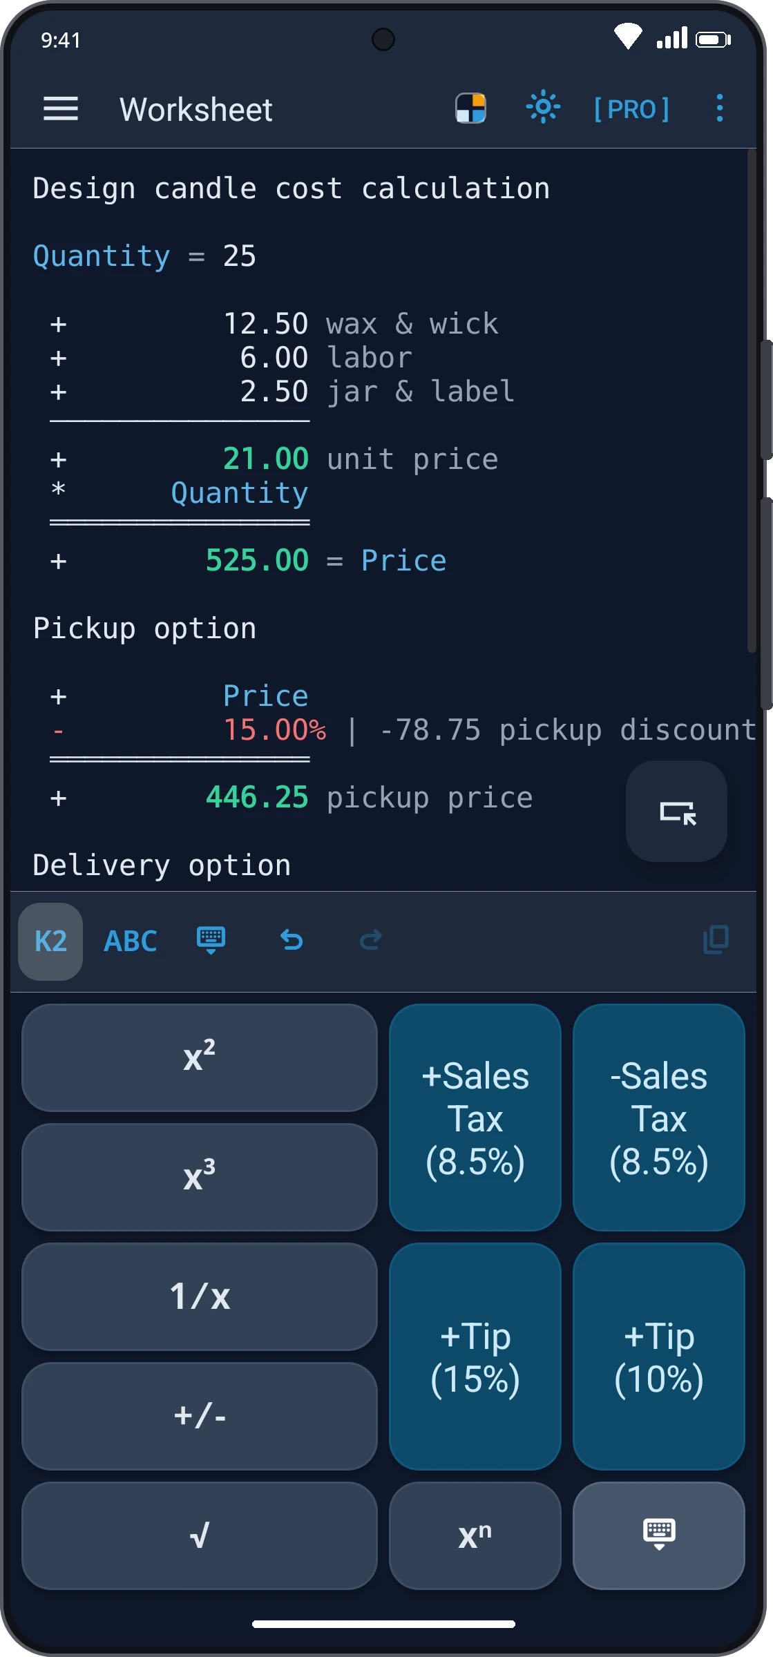The image size is (773, 1657).
Task: Tap the x² square key
Action: [200, 1057]
